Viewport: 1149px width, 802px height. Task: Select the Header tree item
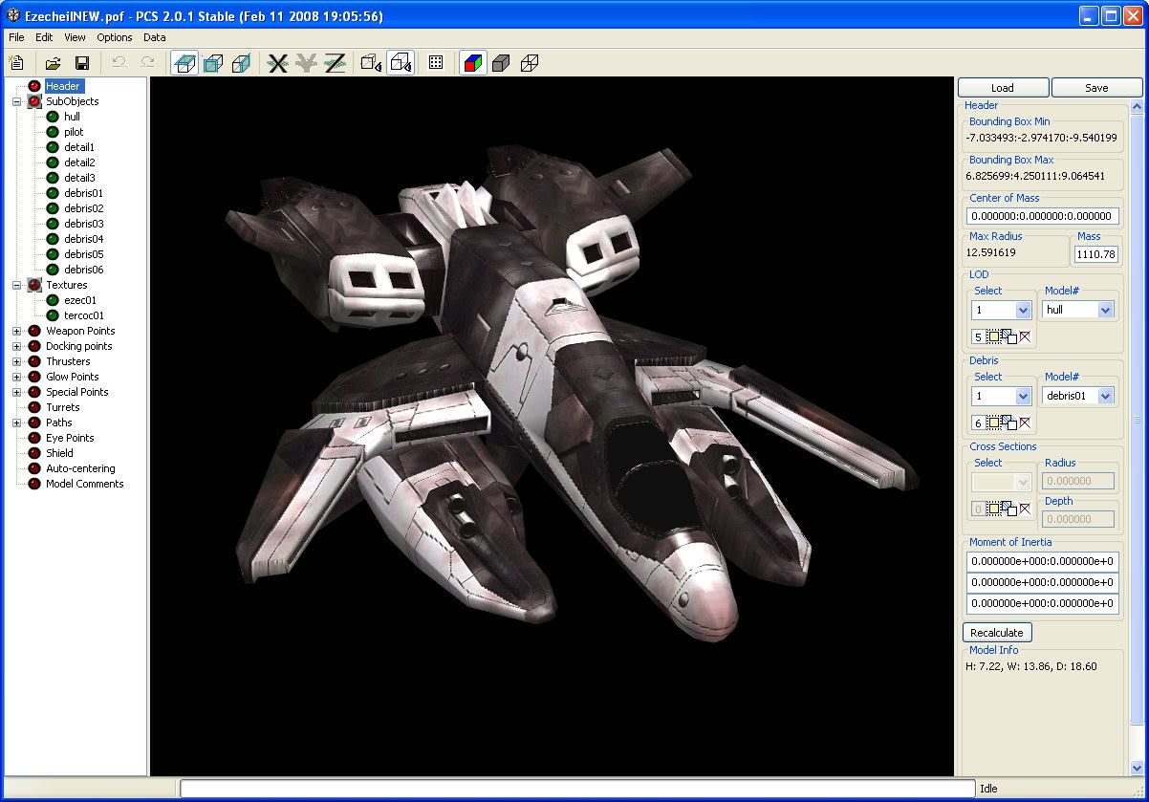click(63, 86)
